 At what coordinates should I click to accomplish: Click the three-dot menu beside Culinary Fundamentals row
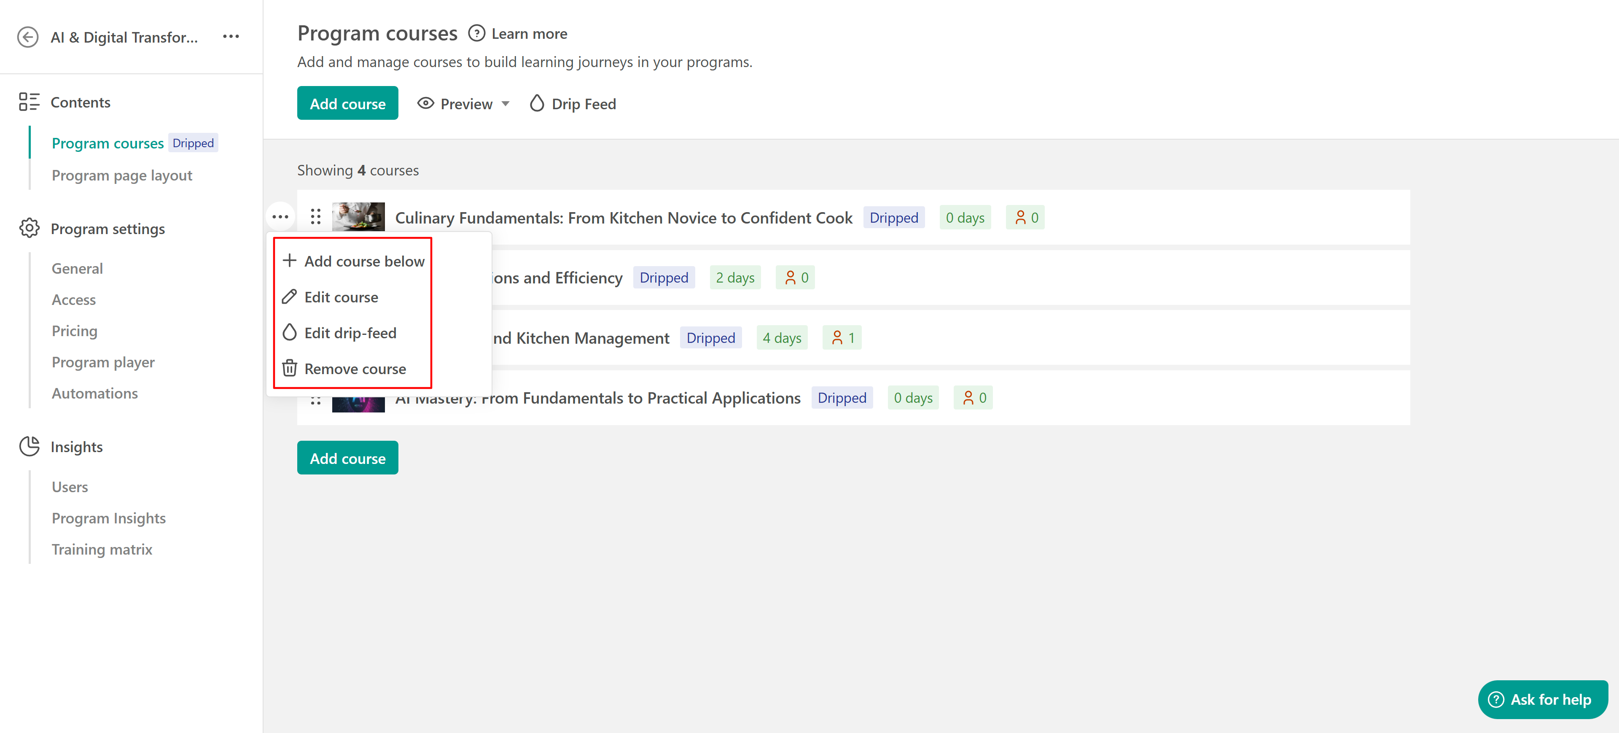click(280, 217)
